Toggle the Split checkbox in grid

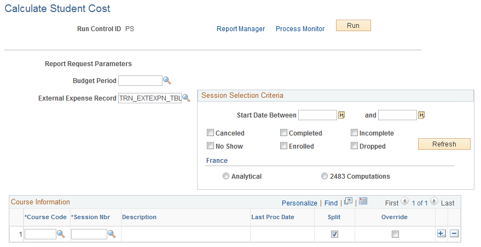click(334, 234)
